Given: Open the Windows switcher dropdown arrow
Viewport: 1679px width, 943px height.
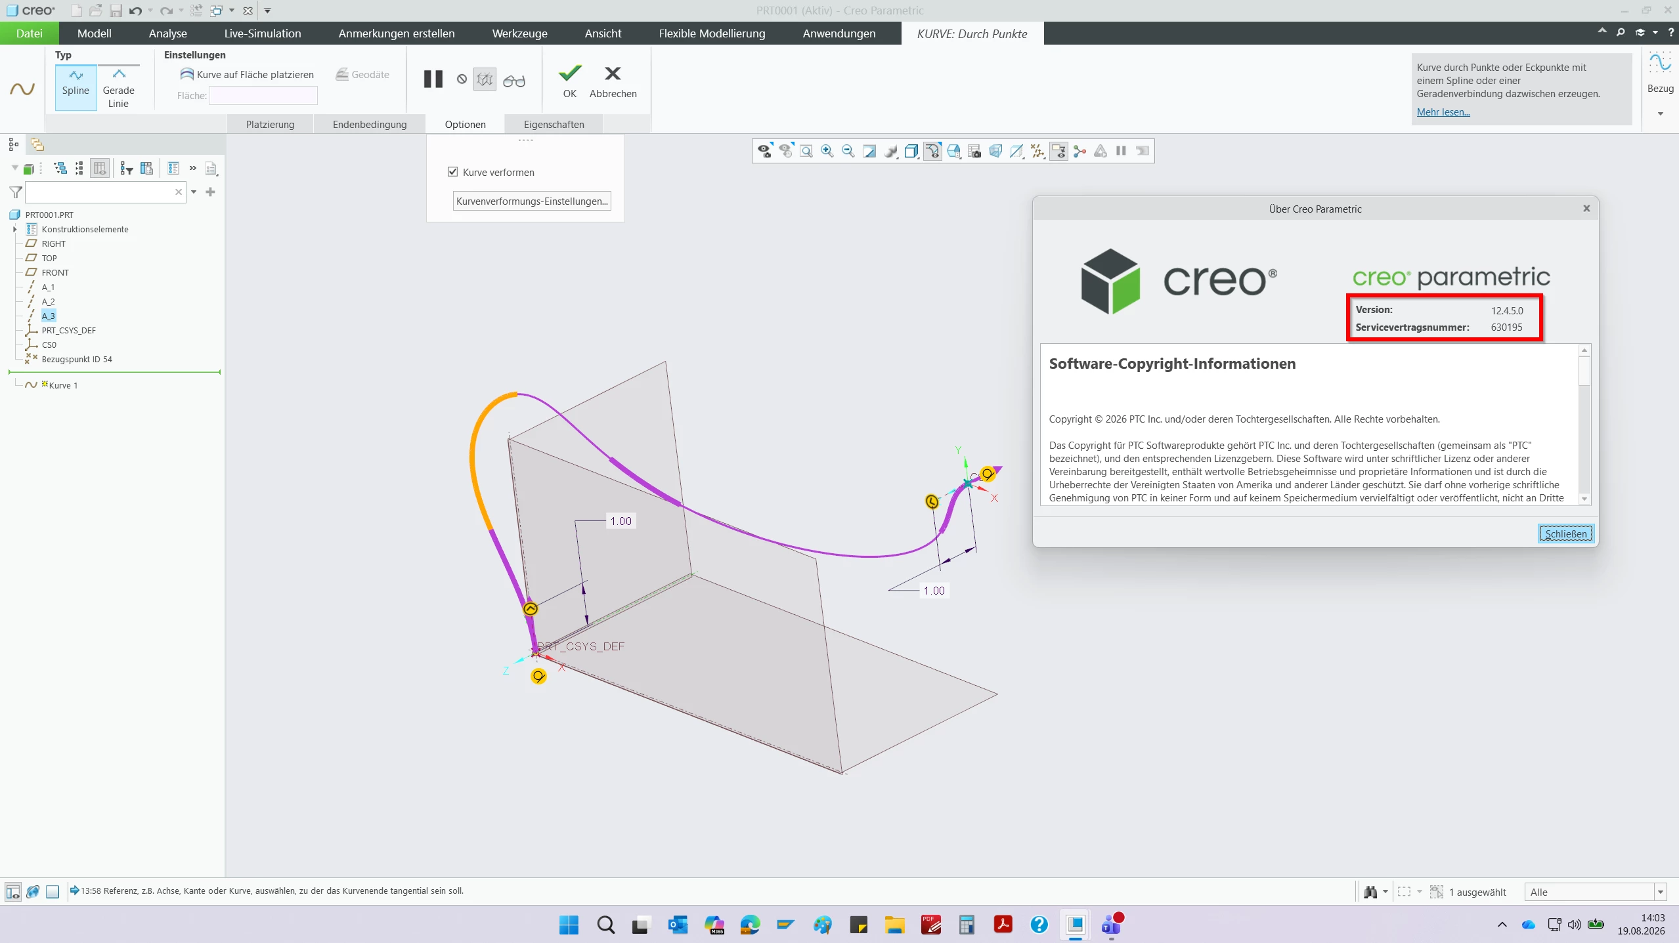Looking at the screenshot, I should click(232, 10).
